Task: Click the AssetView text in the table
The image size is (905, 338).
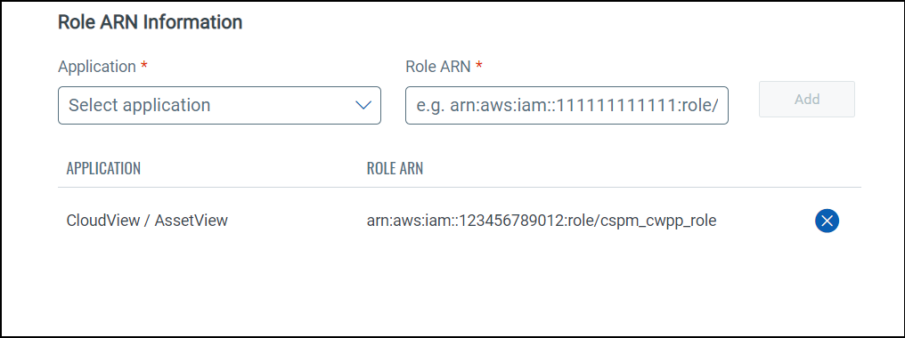Action: [x=196, y=221]
